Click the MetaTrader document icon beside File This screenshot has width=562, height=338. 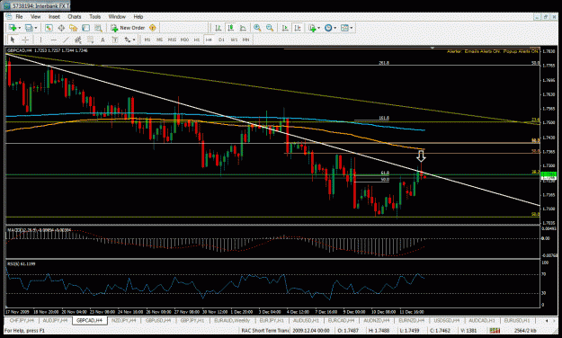(8, 16)
